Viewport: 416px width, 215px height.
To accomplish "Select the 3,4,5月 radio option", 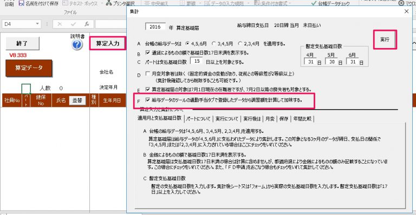I will [x=214, y=43].
